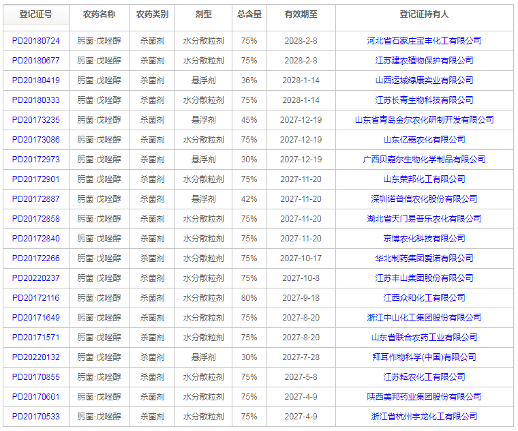Open holder 江苏丰山集团股份有限公司
The height and width of the screenshot is (431, 518).
(x=424, y=278)
